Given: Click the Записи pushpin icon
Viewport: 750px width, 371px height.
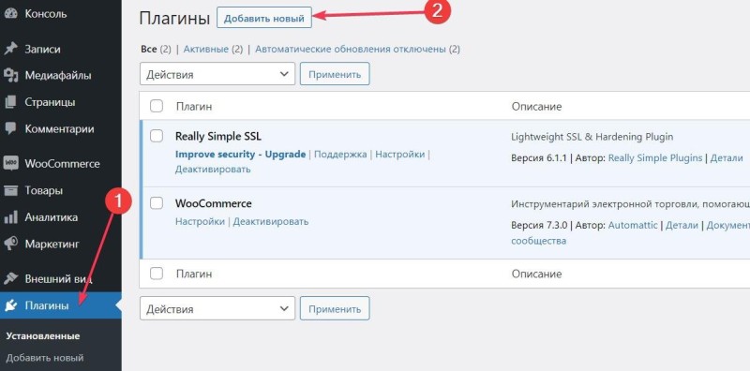Looking at the screenshot, I should [10, 49].
